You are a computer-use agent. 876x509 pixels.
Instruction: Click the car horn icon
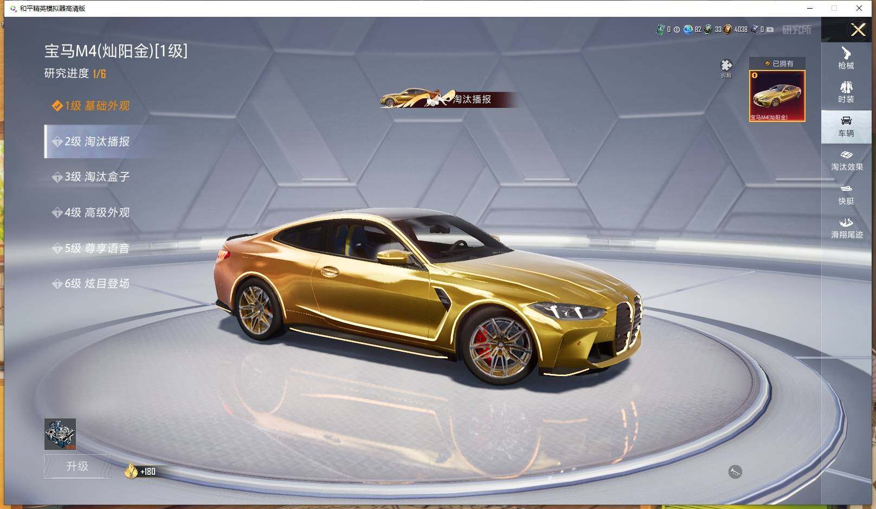point(735,472)
